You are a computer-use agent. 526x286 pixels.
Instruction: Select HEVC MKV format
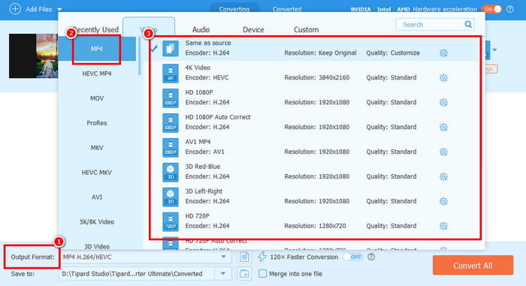97,173
